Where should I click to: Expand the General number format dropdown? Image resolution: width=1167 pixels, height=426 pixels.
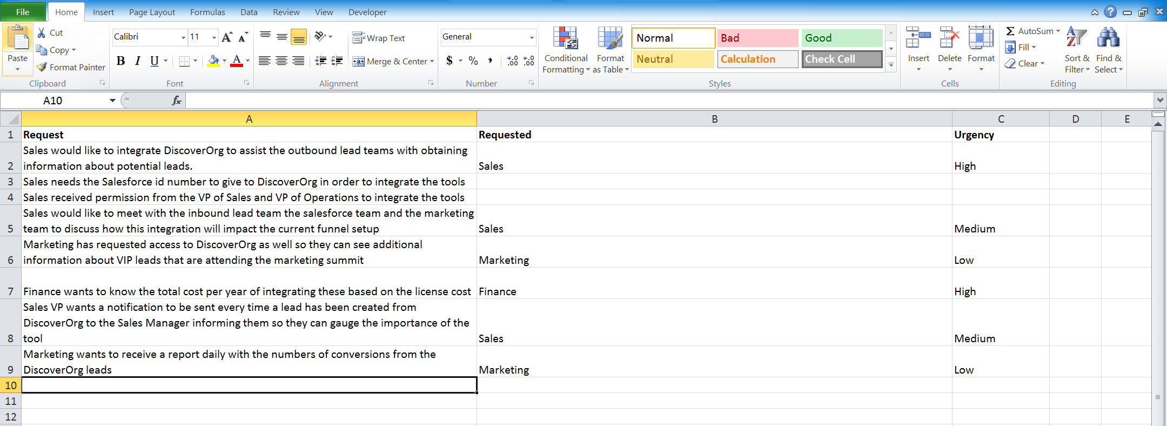[532, 37]
